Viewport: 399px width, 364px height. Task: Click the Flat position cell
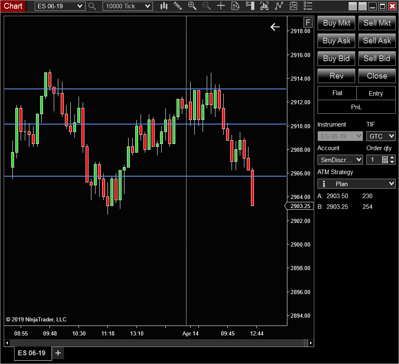pyautogui.click(x=337, y=93)
